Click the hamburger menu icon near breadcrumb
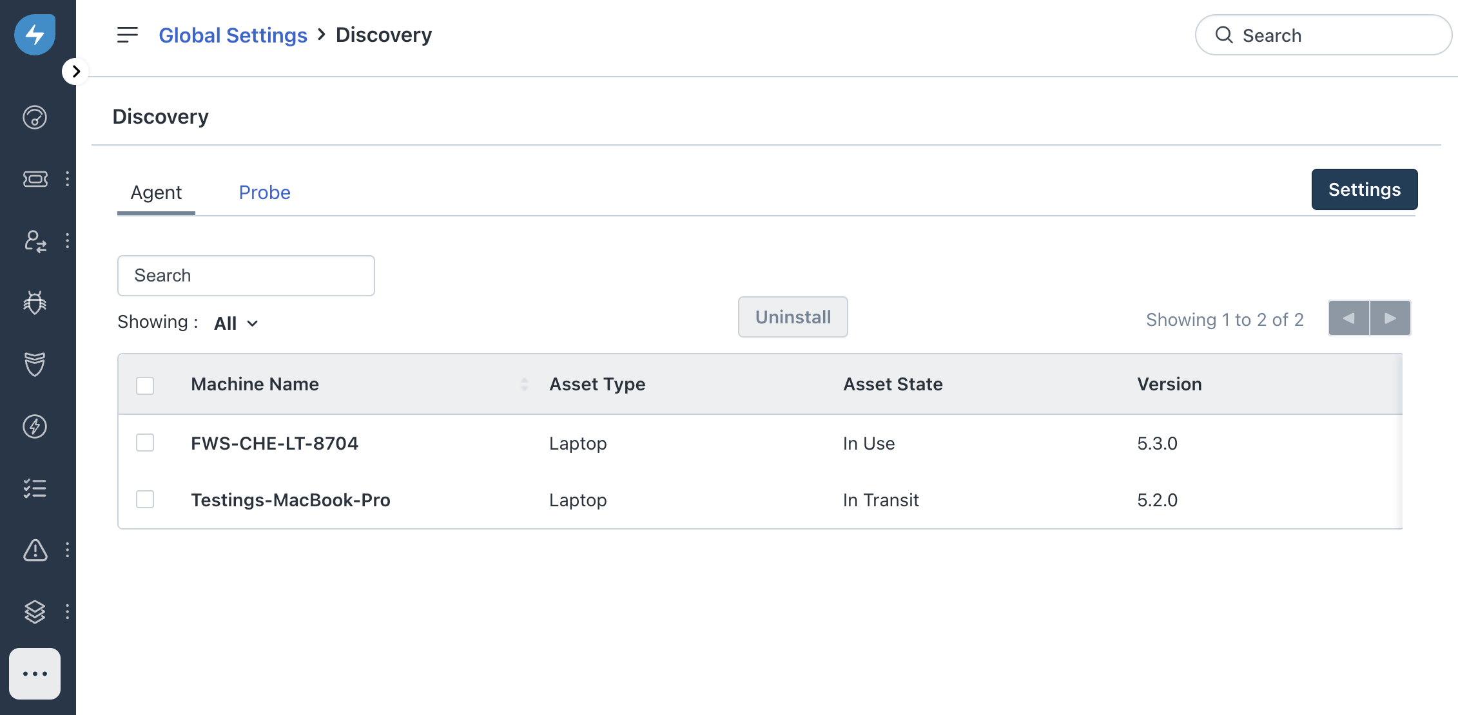 [128, 35]
